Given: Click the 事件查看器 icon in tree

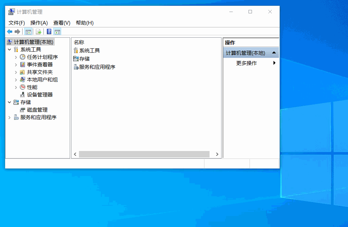Looking at the screenshot, I should pos(23,64).
